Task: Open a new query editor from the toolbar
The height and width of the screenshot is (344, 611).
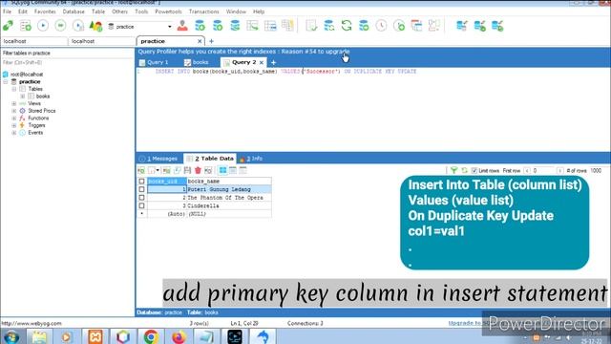Action: 26,26
